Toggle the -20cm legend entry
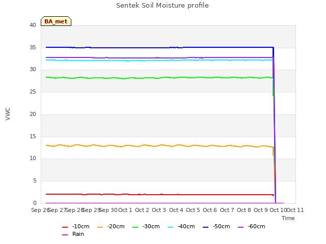The height and width of the screenshot is (244, 326). pos(111,227)
